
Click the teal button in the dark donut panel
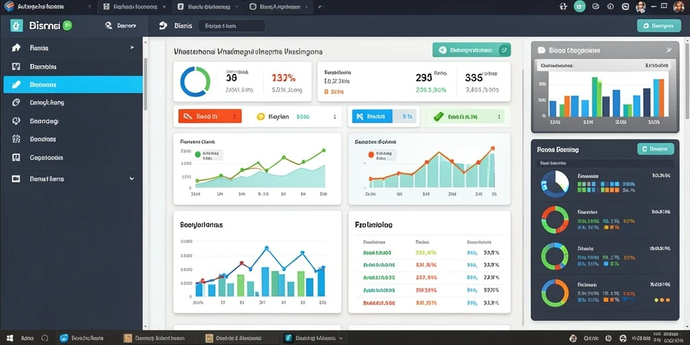(656, 149)
